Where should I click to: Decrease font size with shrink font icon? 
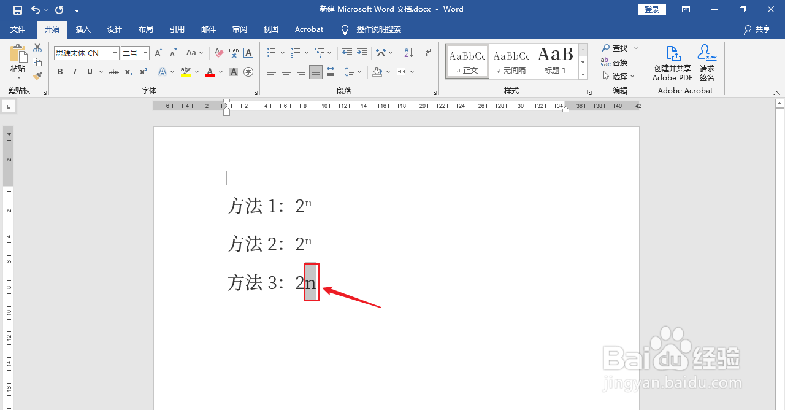coord(173,53)
